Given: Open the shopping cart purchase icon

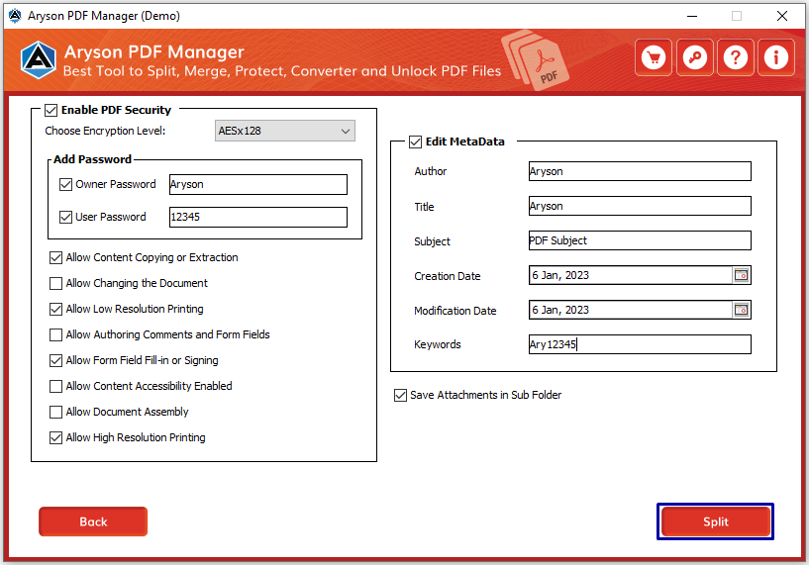Looking at the screenshot, I should coord(654,57).
